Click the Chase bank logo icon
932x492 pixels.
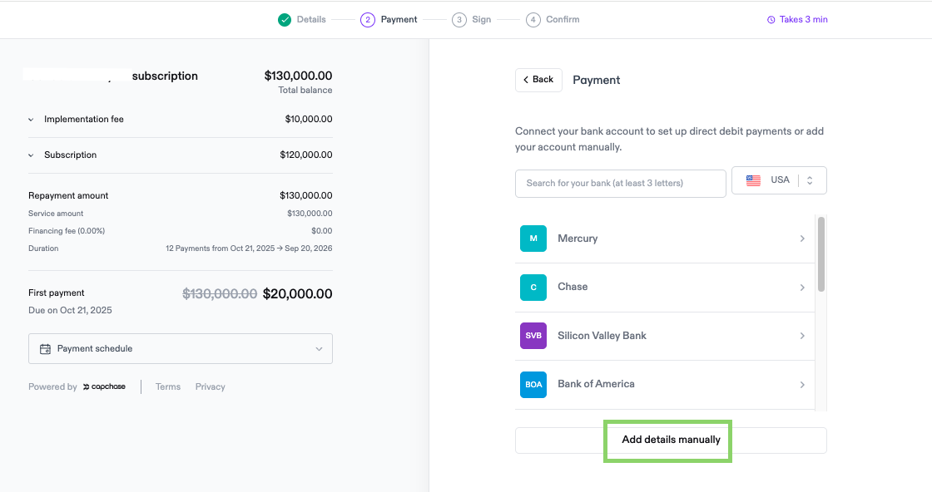tap(533, 288)
